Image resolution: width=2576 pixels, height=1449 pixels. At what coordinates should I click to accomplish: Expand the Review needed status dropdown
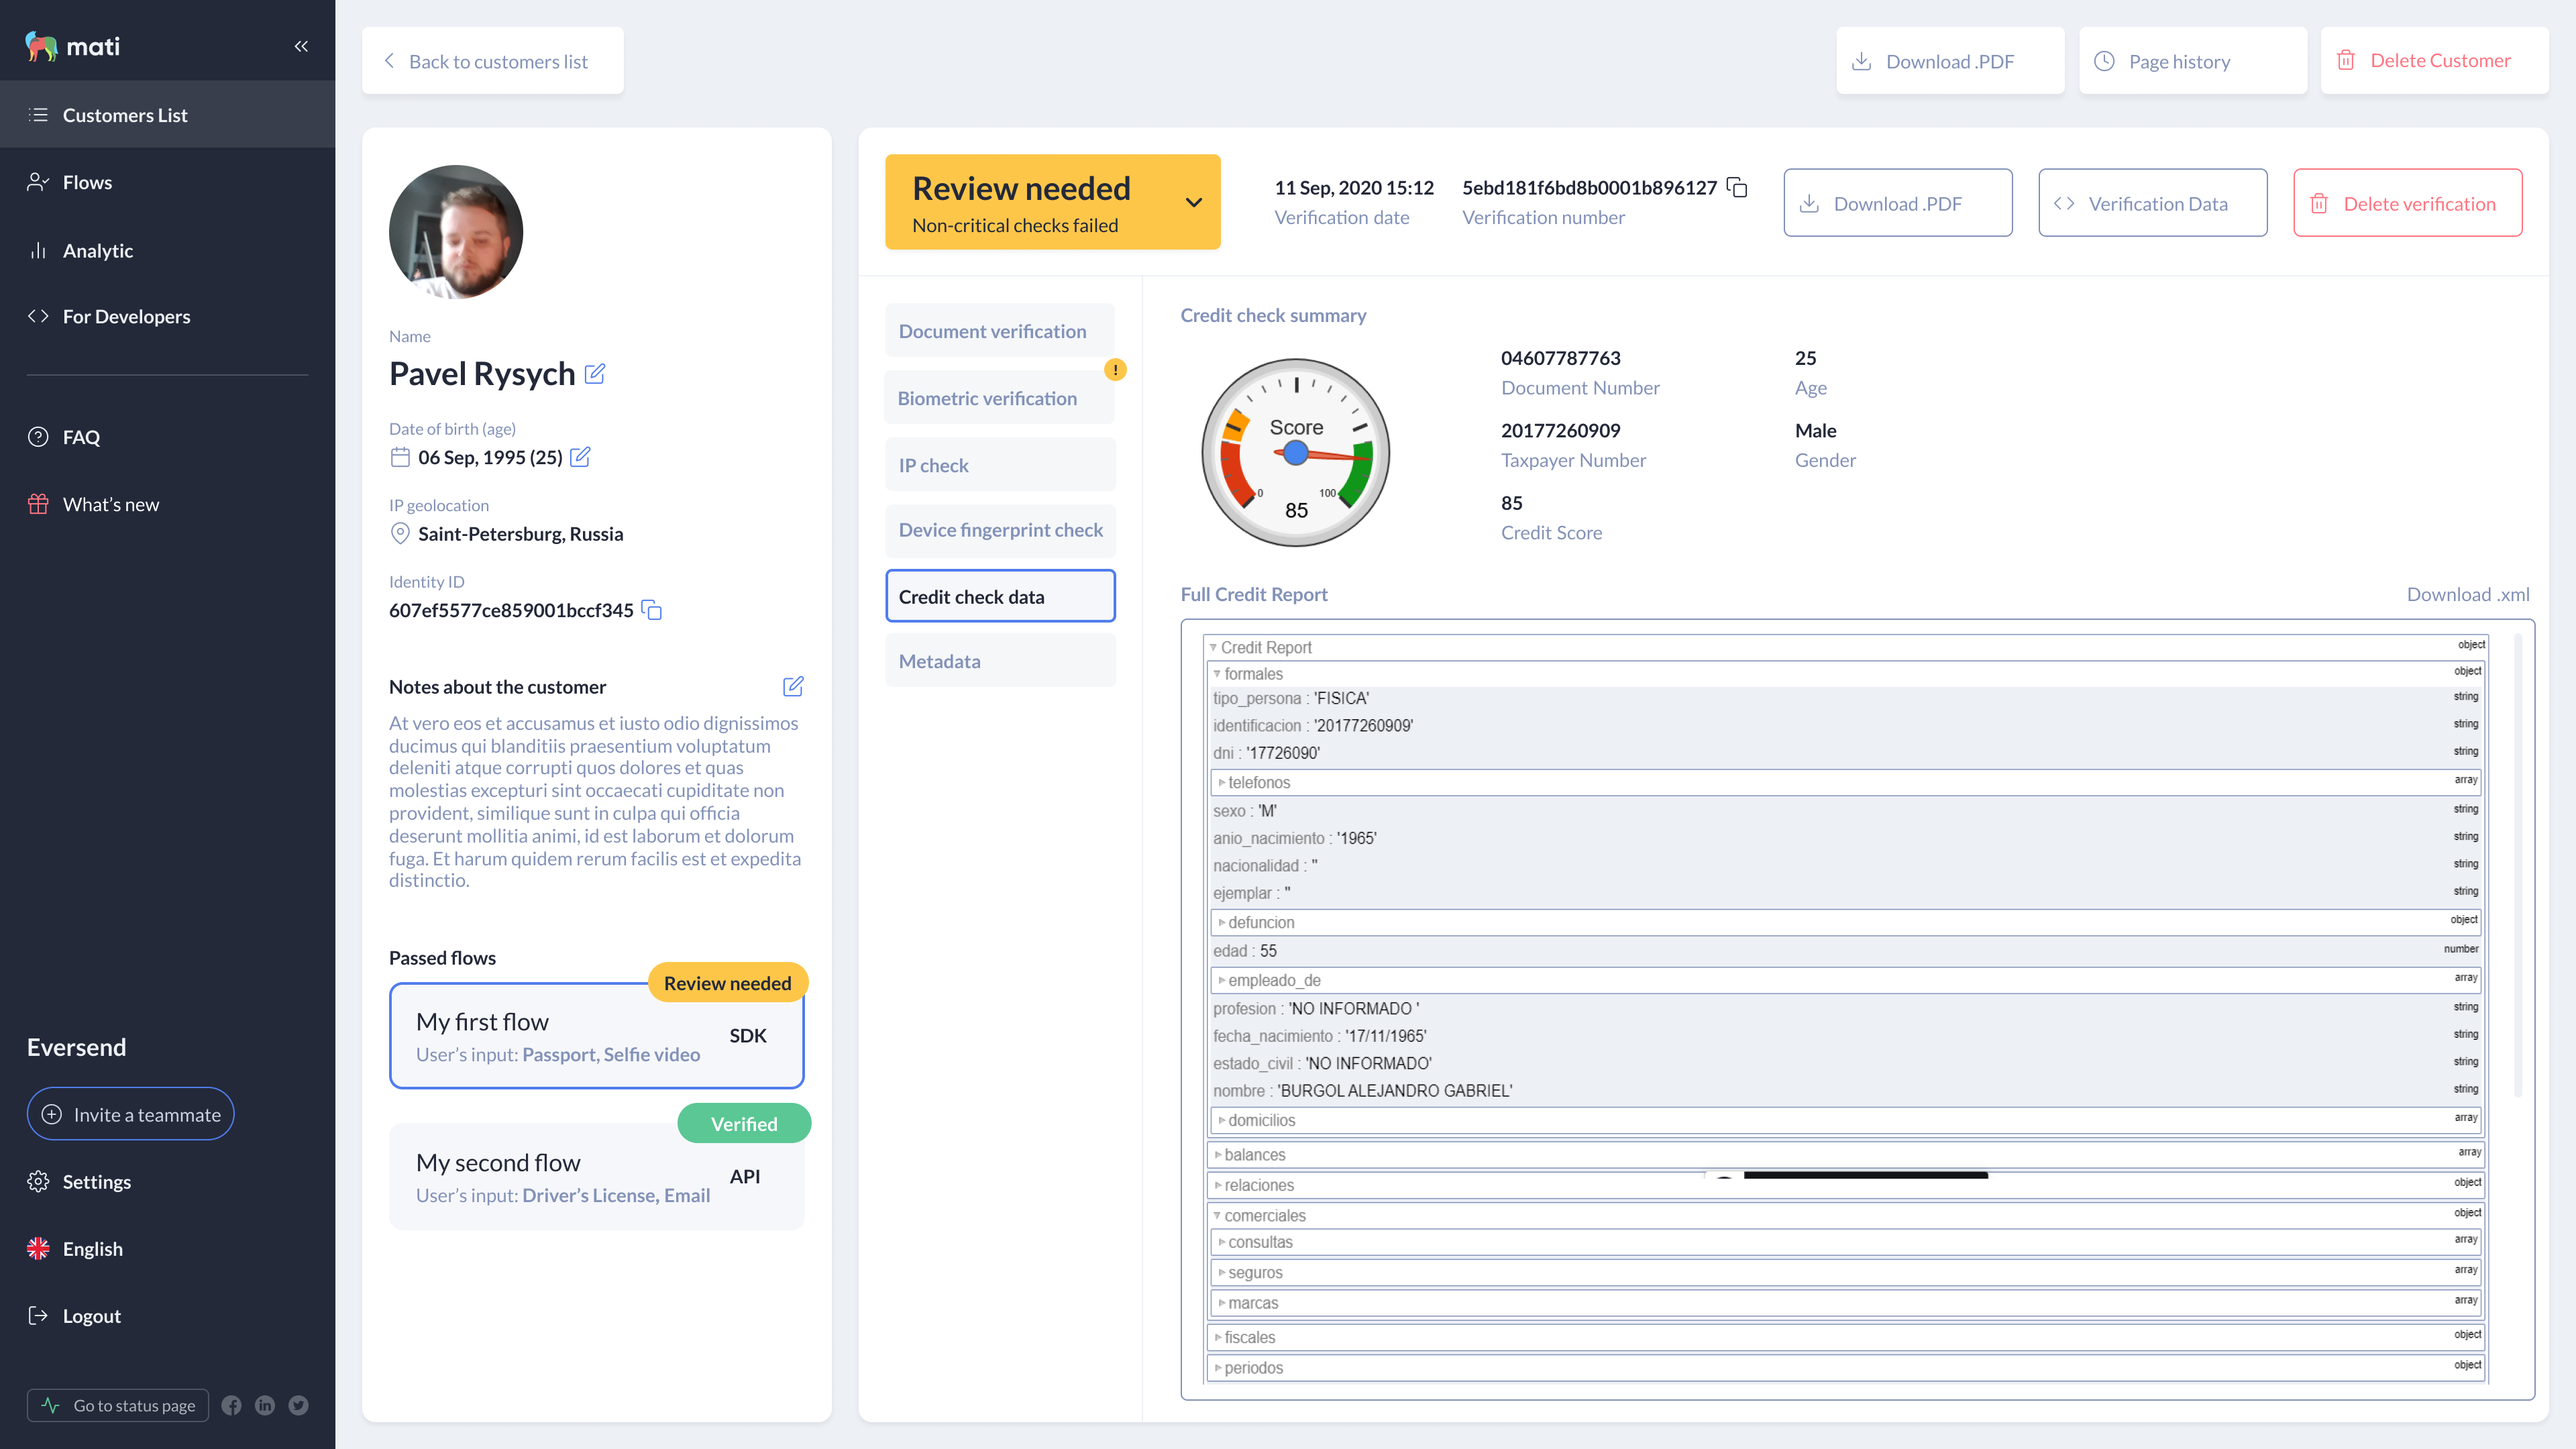click(1193, 202)
